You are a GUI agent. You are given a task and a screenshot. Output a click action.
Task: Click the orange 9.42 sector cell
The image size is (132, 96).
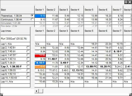click(x=40, y=67)
